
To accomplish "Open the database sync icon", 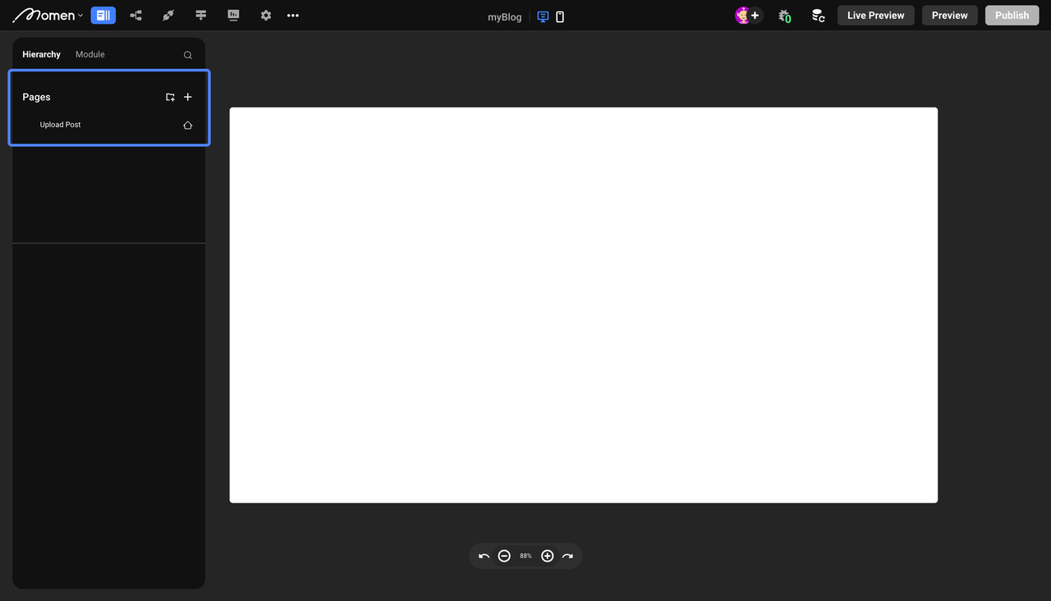I will point(818,16).
